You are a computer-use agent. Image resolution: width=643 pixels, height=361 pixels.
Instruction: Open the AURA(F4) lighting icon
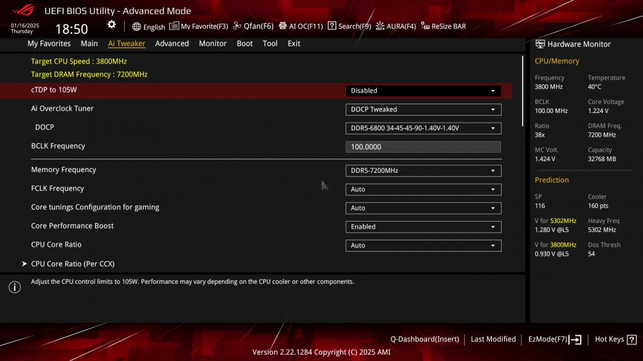pos(380,26)
